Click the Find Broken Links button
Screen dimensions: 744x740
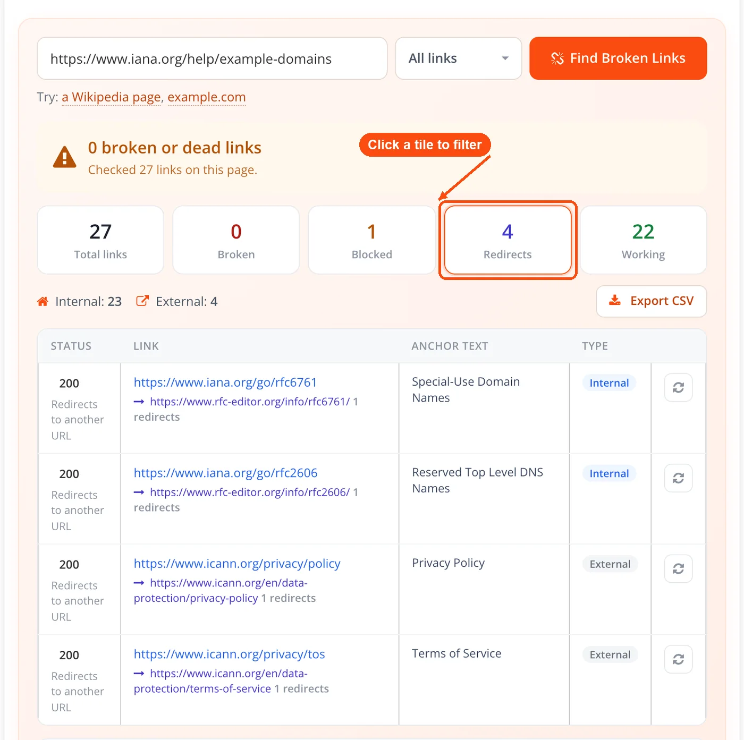pos(618,58)
